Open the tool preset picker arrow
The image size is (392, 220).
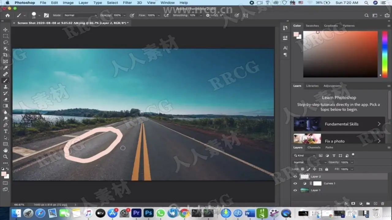[24, 15]
